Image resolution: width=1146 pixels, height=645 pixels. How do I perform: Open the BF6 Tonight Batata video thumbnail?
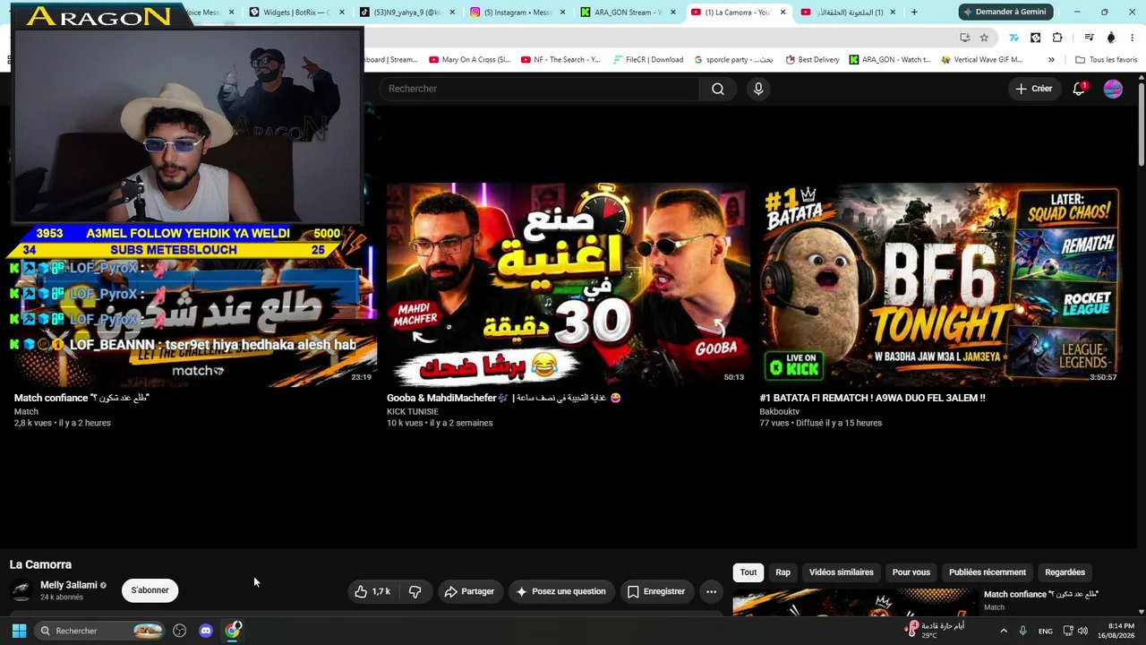tap(940, 284)
